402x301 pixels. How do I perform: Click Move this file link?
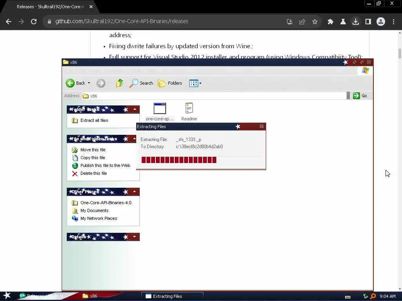[93, 150]
